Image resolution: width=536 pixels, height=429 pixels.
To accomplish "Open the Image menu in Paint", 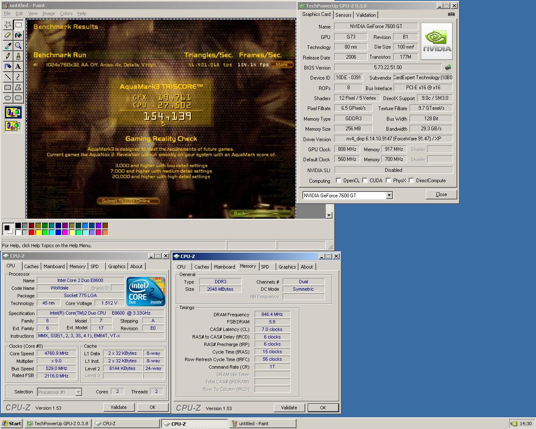I will [49, 13].
